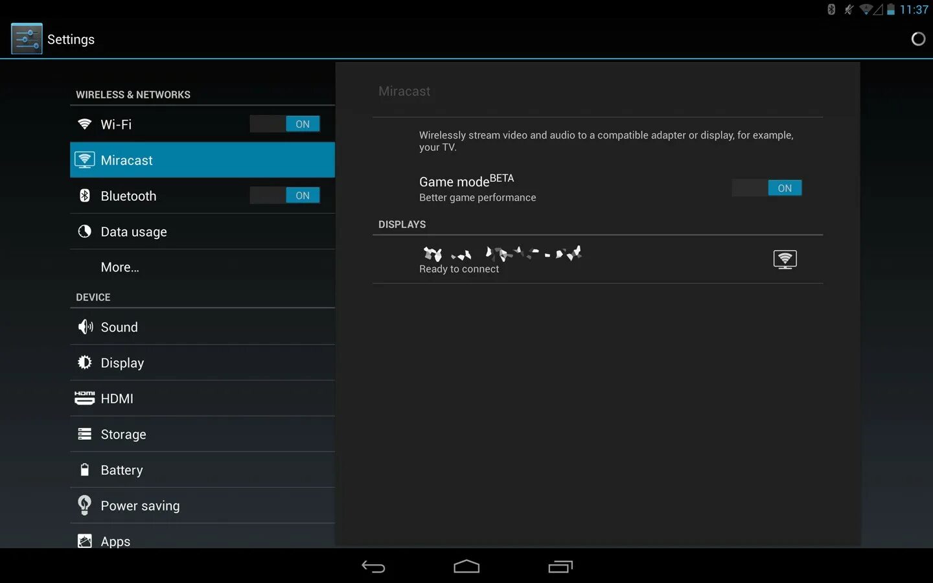Click the Battery icon in sidebar
Viewport: 933px width, 583px height.
tap(84, 470)
